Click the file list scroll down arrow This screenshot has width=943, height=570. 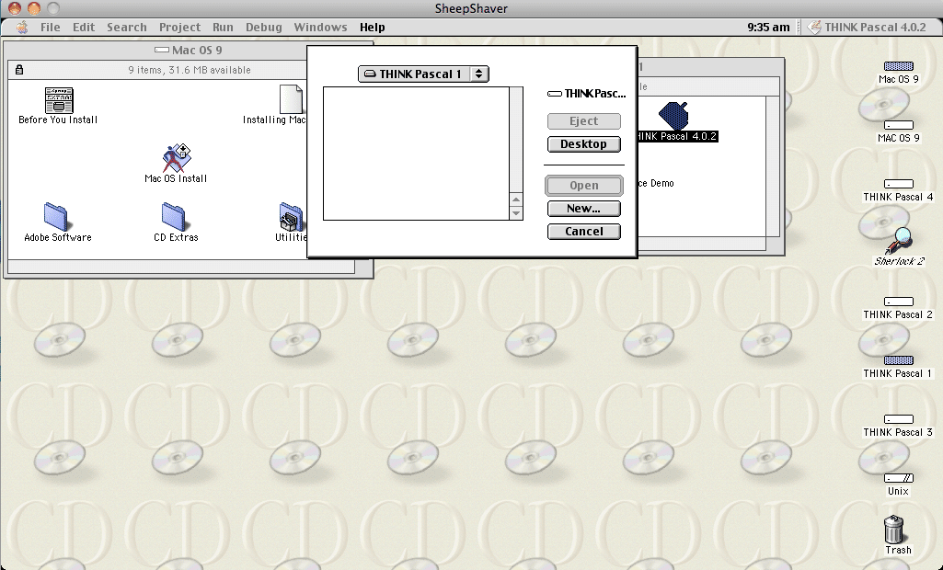(516, 213)
